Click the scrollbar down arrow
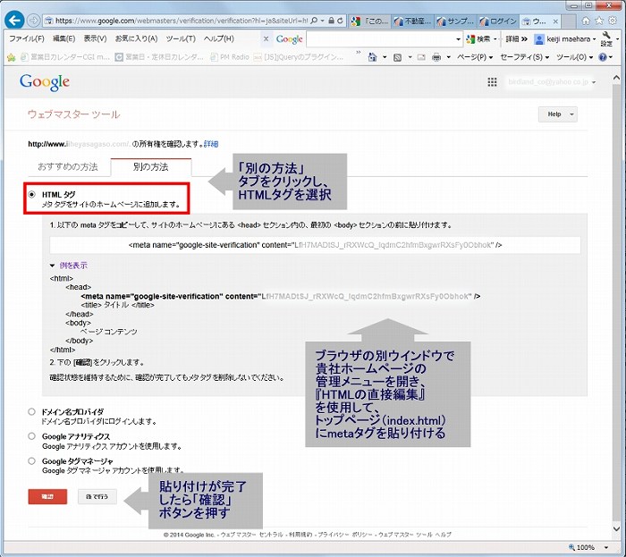626x557 pixels. (x=616, y=528)
